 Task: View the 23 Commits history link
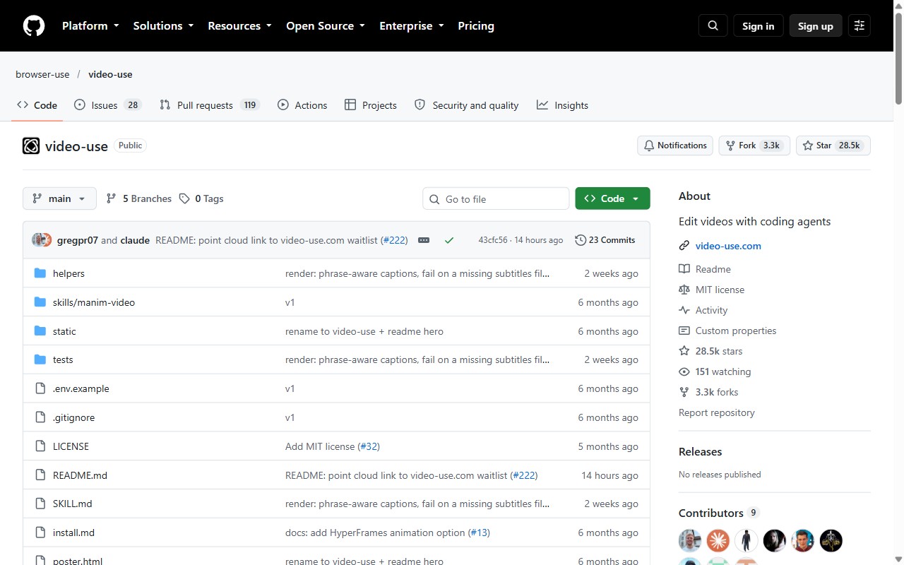(605, 240)
